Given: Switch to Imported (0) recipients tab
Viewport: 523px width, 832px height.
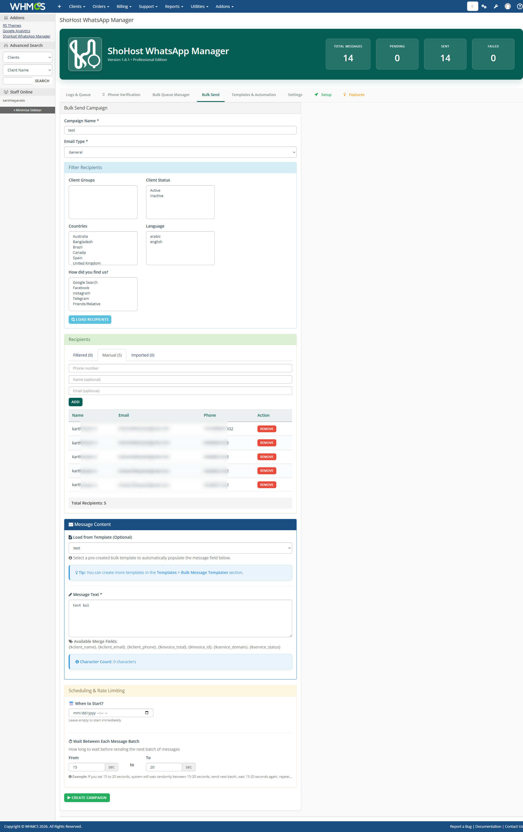Looking at the screenshot, I should [143, 355].
